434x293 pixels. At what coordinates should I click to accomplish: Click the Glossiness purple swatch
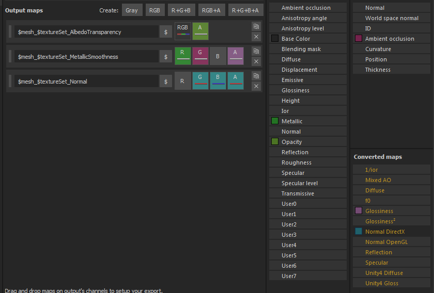pos(359,210)
